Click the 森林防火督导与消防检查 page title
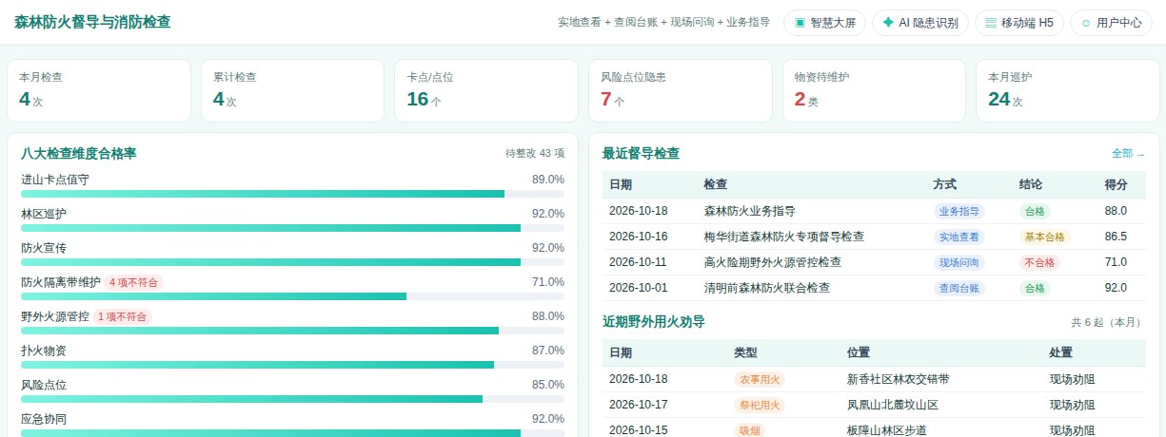Image resolution: width=1166 pixels, height=437 pixels. point(92,22)
